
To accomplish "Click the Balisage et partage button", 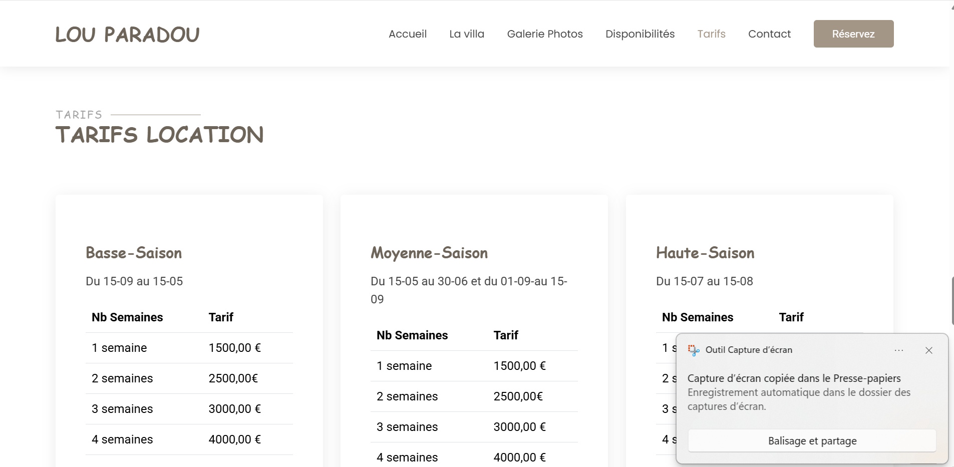I will point(812,441).
